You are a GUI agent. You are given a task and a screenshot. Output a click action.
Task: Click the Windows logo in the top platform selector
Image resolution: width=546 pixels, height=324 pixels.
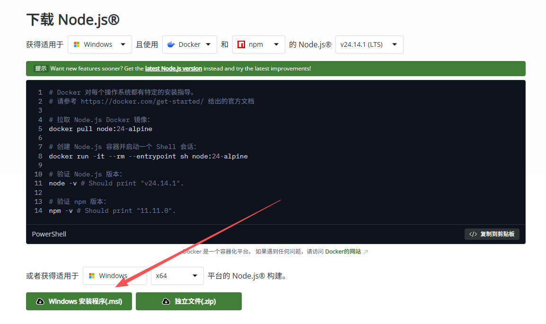pyautogui.click(x=77, y=44)
